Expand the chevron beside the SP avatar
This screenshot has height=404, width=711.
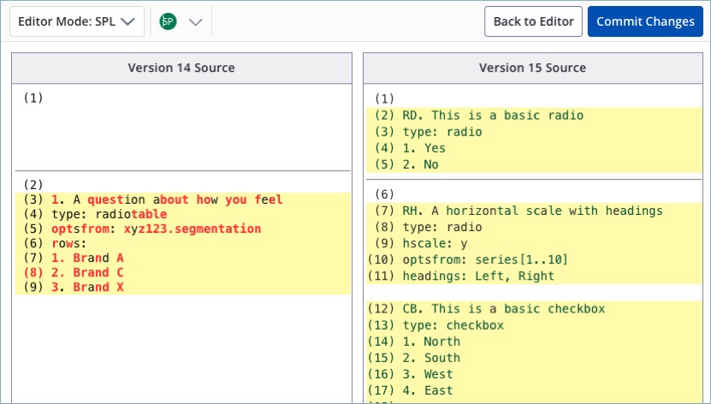tap(195, 21)
